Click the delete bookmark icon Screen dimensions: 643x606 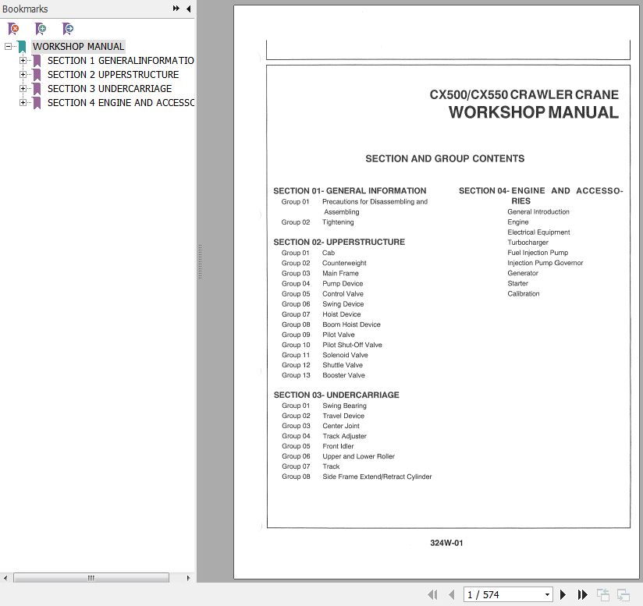click(x=13, y=29)
